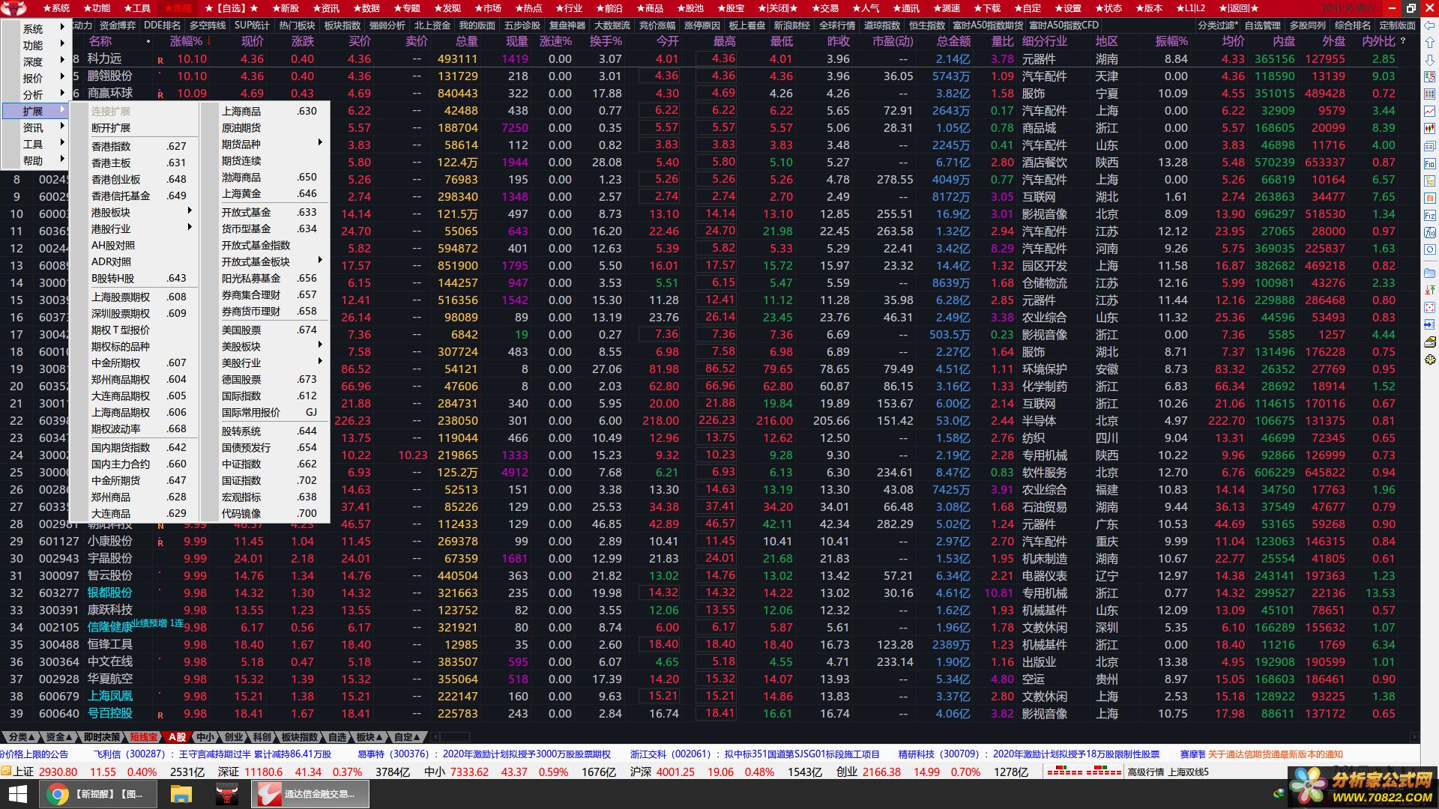
Task: Sort by the 换手% column header
Action: pyautogui.click(x=606, y=41)
